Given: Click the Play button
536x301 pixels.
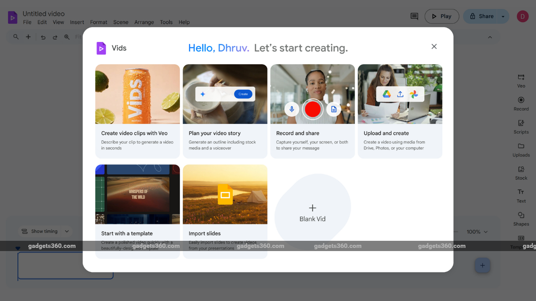Looking at the screenshot, I should (x=442, y=16).
